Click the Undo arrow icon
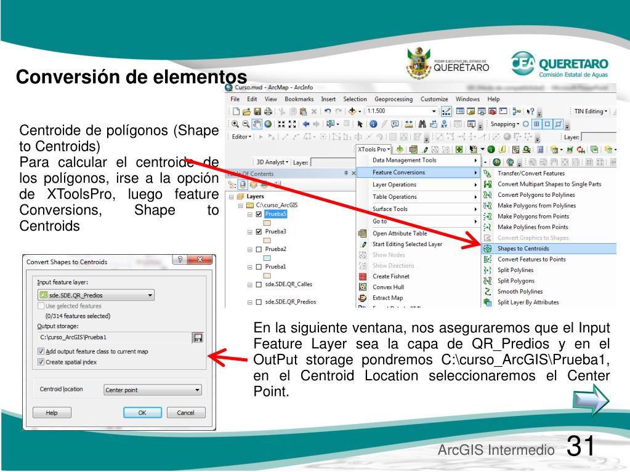 click(x=328, y=111)
